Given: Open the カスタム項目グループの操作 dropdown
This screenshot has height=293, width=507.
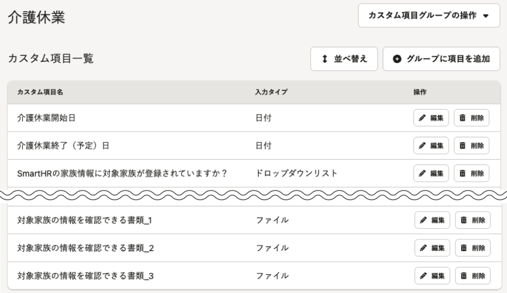Looking at the screenshot, I should pyautogui.click(x=429, y=15).
